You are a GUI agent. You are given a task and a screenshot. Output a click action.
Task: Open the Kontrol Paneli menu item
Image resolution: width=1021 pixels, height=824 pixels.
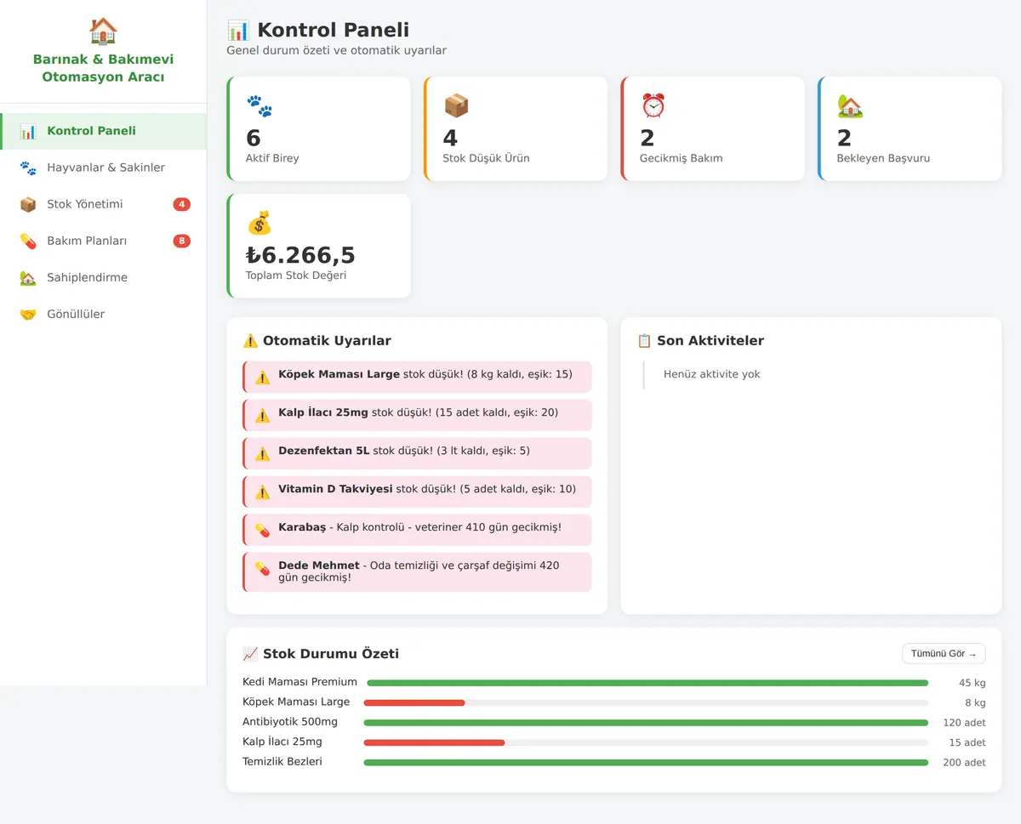click(x=103, y=131)
